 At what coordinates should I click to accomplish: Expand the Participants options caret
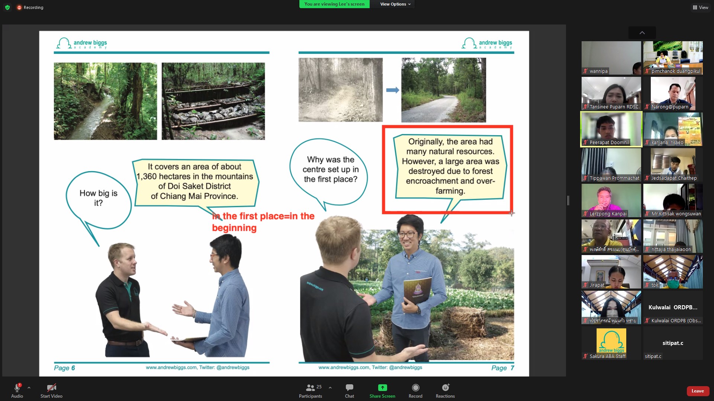coord(330,388)
